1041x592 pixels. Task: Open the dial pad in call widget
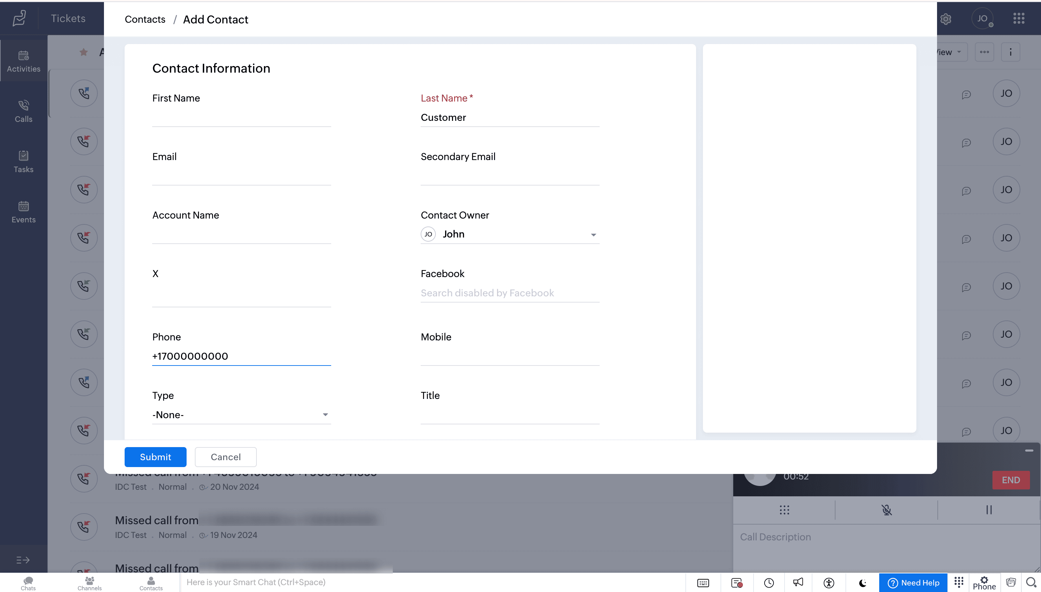point(784,510)
